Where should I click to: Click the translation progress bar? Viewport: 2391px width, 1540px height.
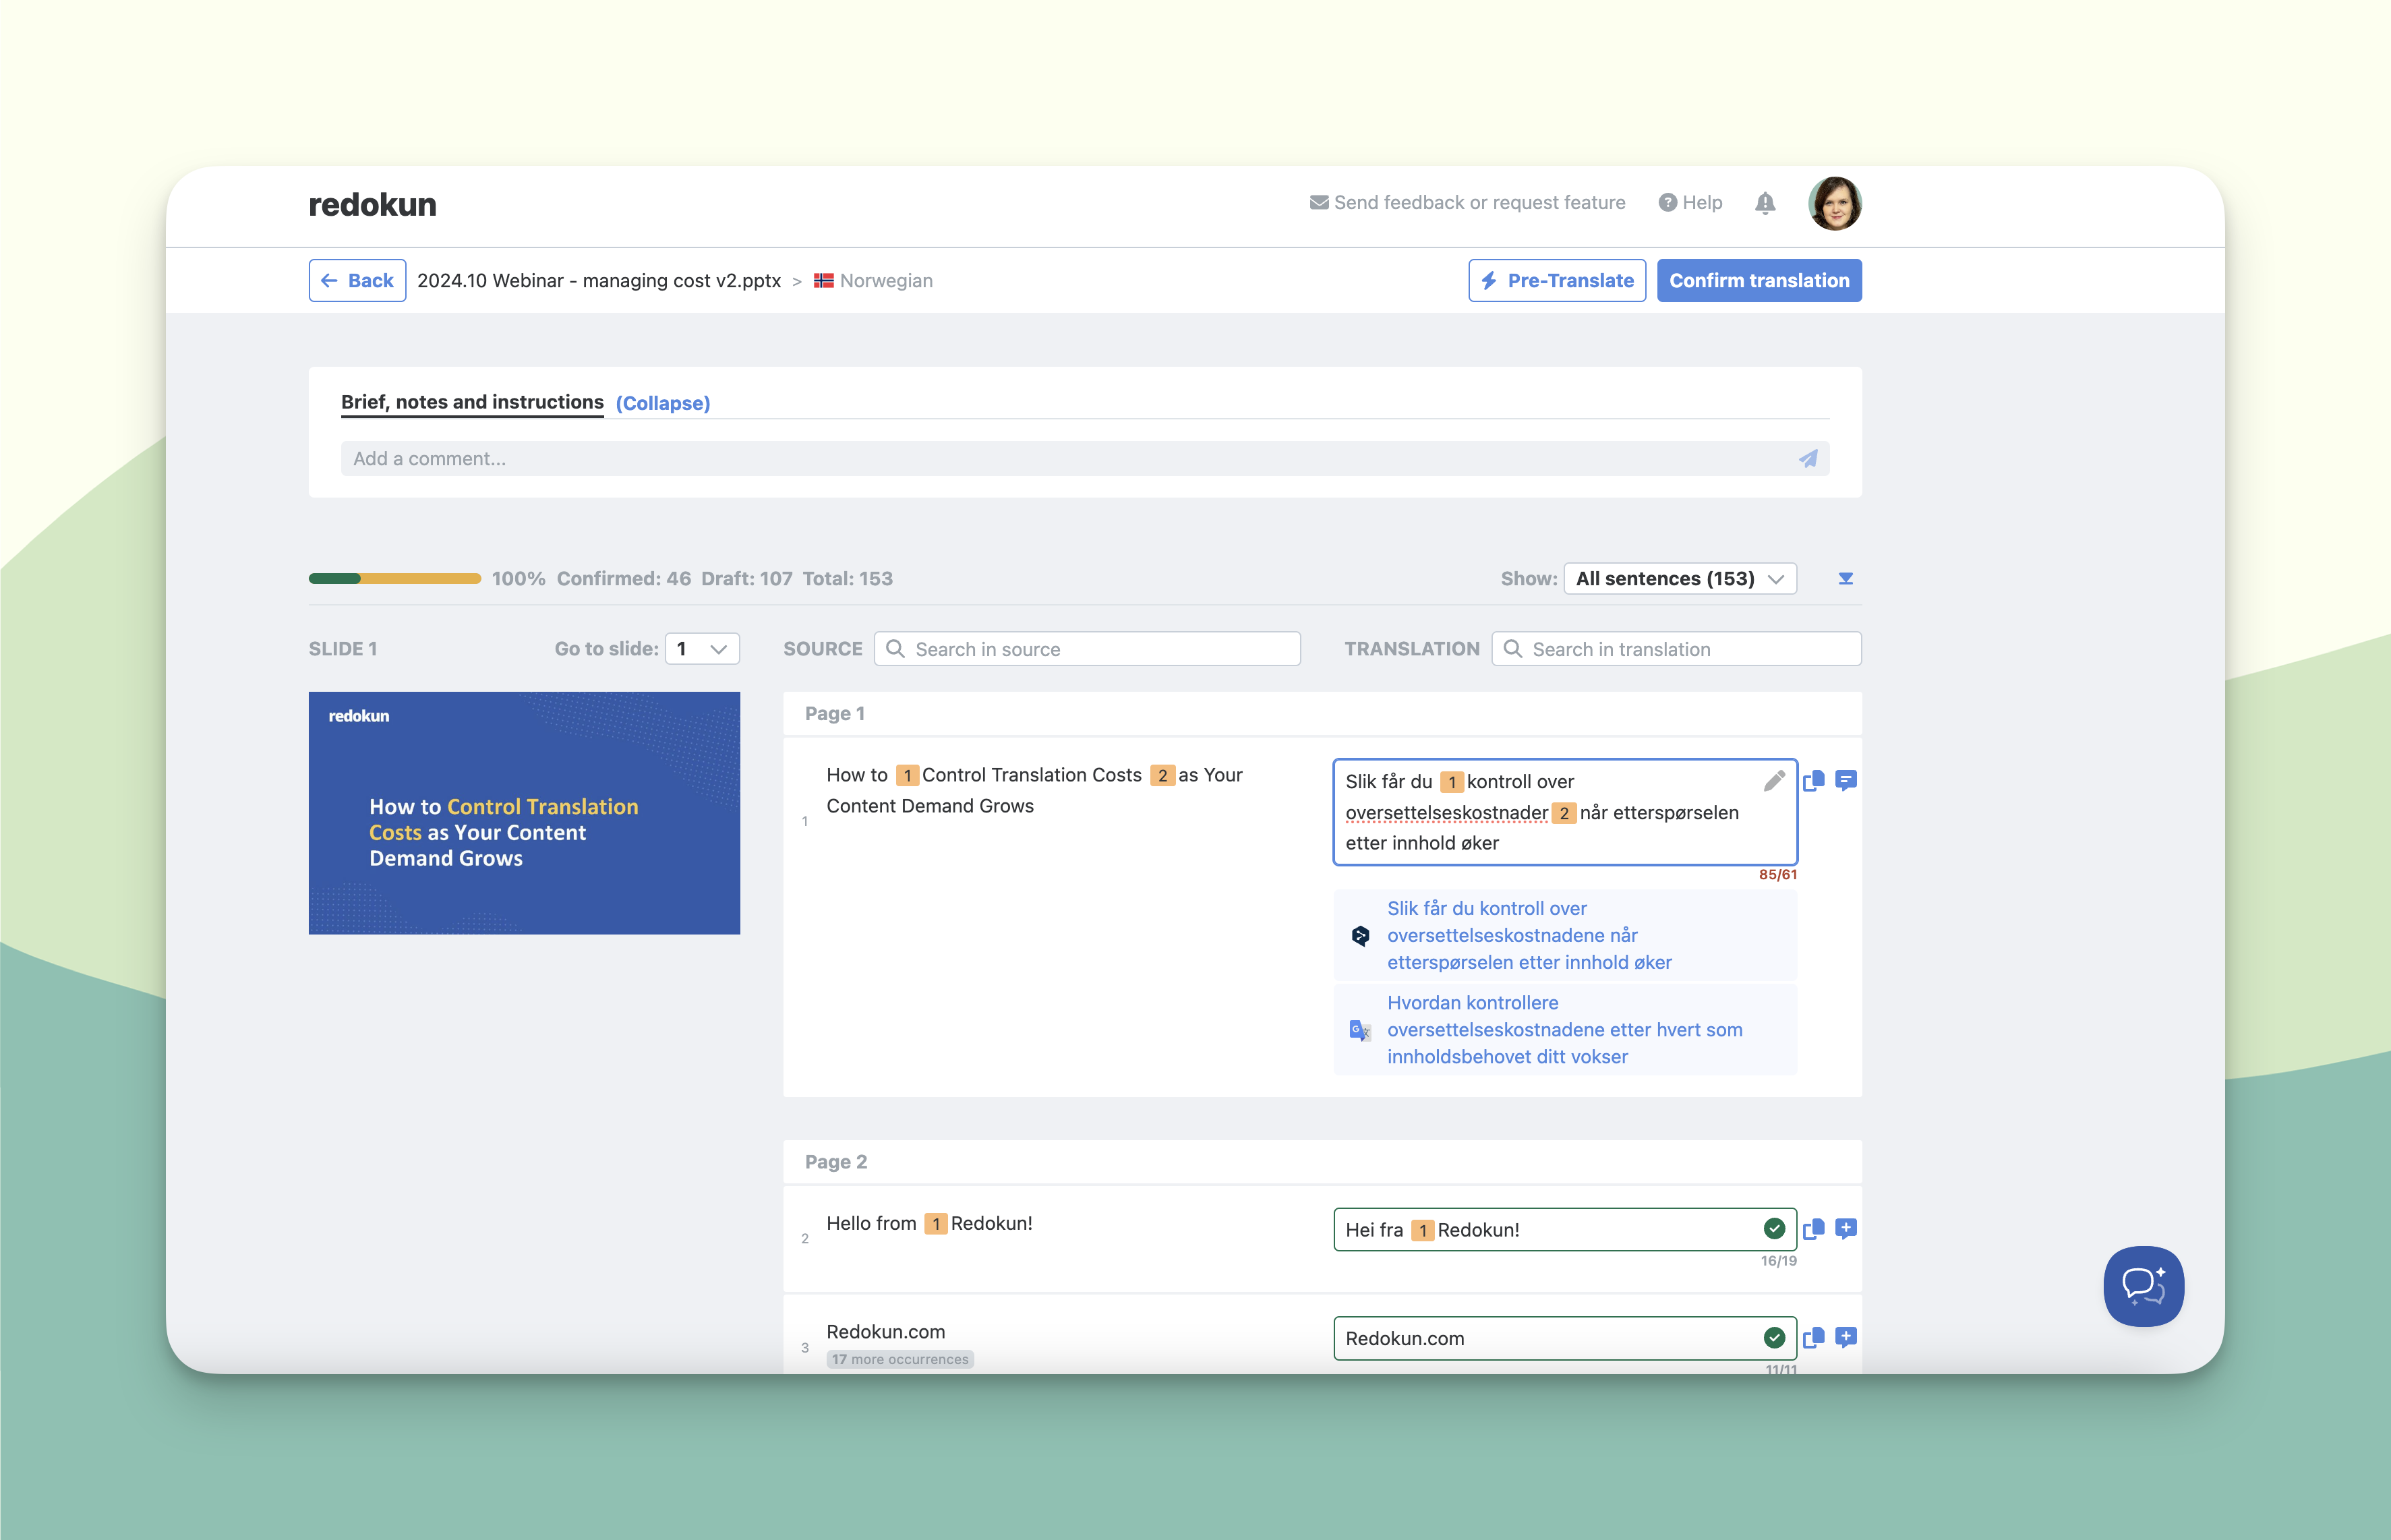pyautogui.click(x=394, y=578)
